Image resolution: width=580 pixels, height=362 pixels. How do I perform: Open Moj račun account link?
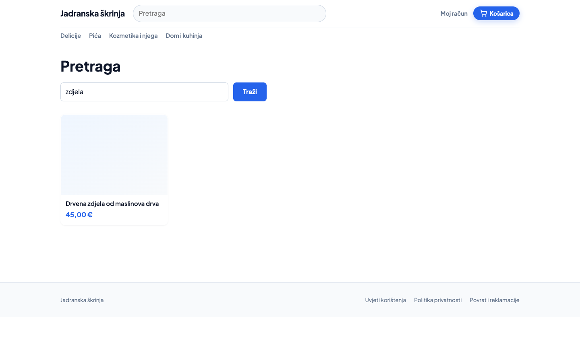[x=454, y=13]
